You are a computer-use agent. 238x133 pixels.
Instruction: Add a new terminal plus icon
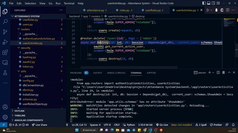209,72
